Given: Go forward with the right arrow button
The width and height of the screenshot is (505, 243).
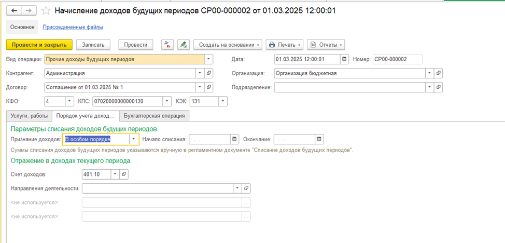Looking at the screenshot, I should tap(29, 11).
